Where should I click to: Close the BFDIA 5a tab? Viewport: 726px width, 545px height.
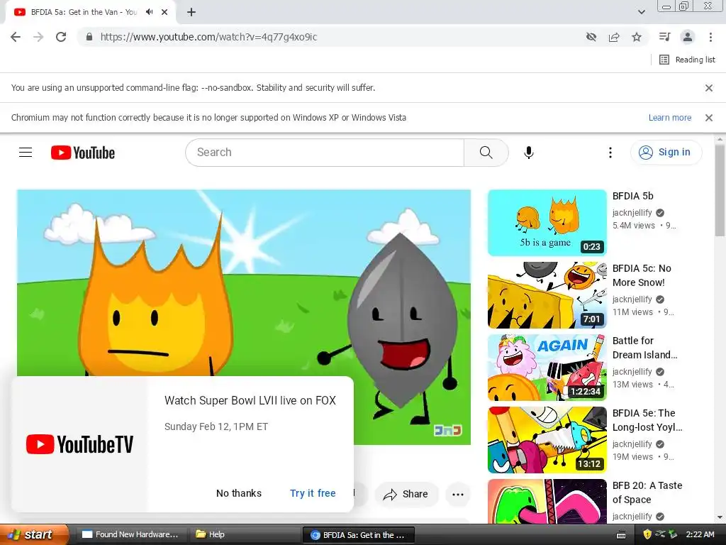(x=164, y=12)
